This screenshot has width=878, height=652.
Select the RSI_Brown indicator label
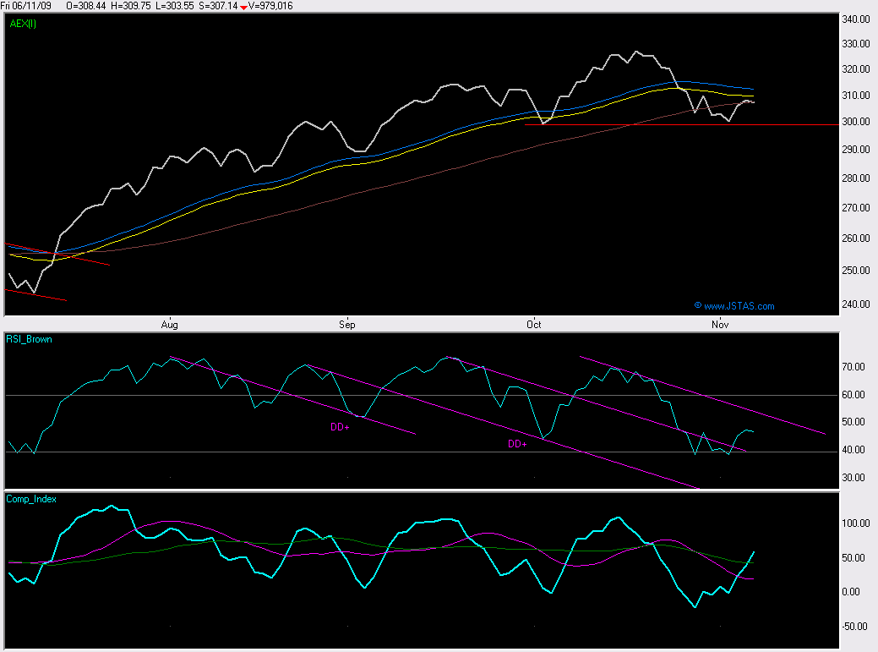pos(29,339)
